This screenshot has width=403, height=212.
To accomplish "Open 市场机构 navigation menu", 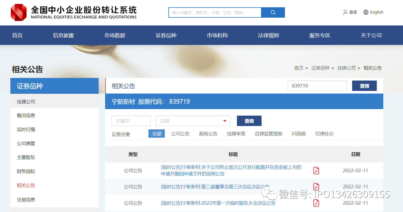I will [x=217, y=35].
